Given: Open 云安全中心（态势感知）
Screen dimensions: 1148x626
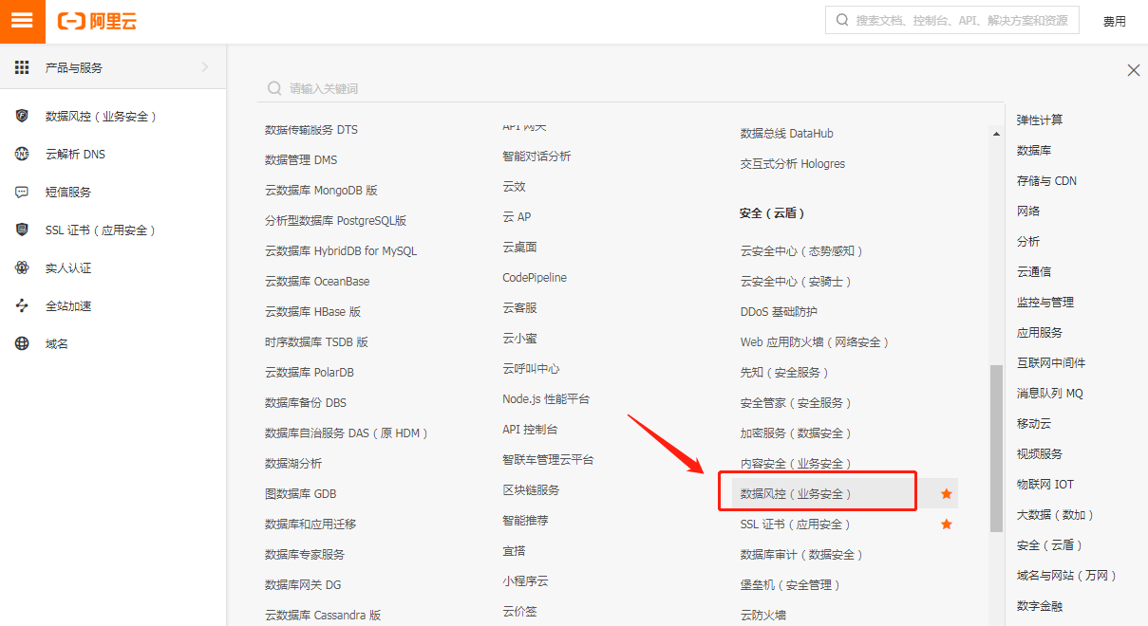Looking at the screenshot, I should 802,250.
